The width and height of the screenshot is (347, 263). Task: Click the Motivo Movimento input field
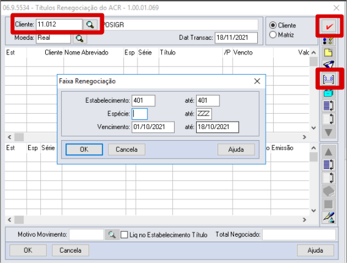tap(86, 235)
